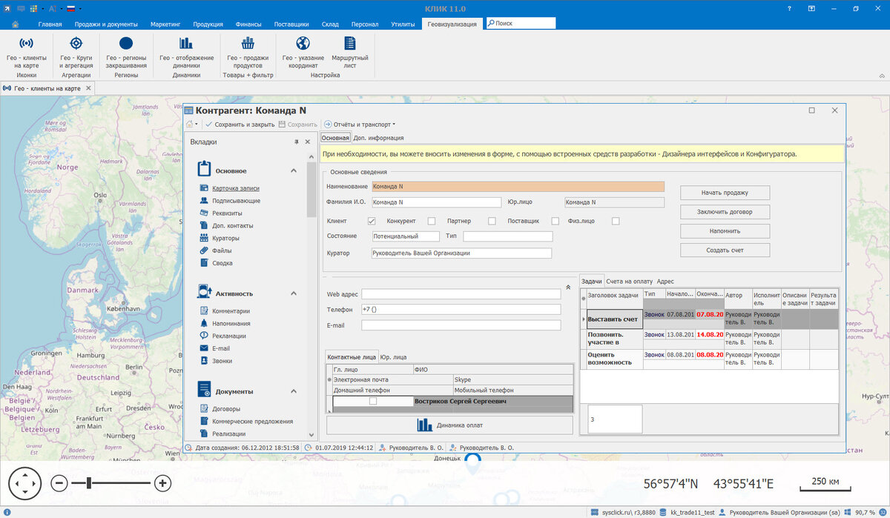The image size is (890, 518).
Task: Click the Файлы paperclip icon
Action: (204, 250)
